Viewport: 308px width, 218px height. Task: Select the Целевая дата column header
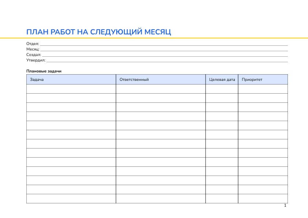click(x=222, y=79)
